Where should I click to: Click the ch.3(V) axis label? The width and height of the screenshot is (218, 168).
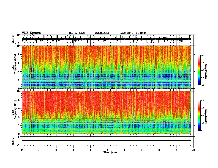pos(13,141)
